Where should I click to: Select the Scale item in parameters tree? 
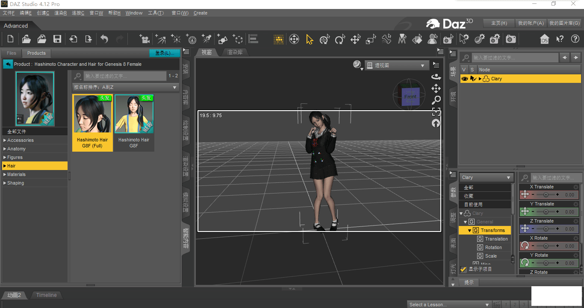click(x=491, y=256)
